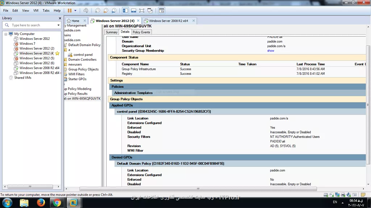Open the message log note icon

(x=363, y=195)
